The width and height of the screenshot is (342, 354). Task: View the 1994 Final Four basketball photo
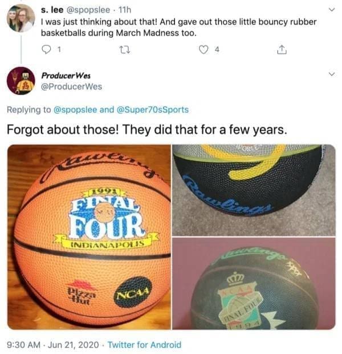[x=254, y=284]
